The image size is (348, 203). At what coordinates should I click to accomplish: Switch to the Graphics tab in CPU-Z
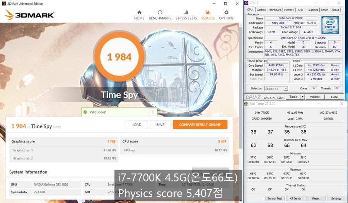coord(312,10)
